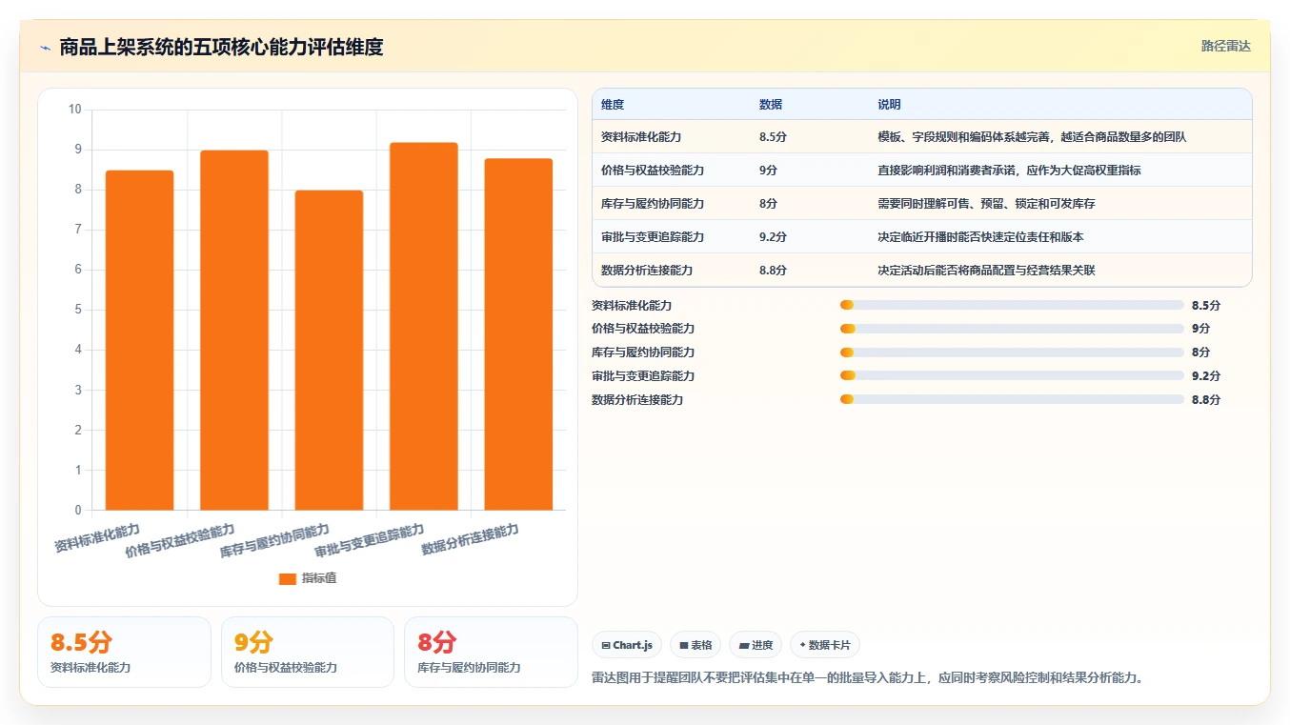Click the dashboard title 商品上架系统的五项核心能力评估维度
Screen dimensions: 1290x725
(221, 47)
